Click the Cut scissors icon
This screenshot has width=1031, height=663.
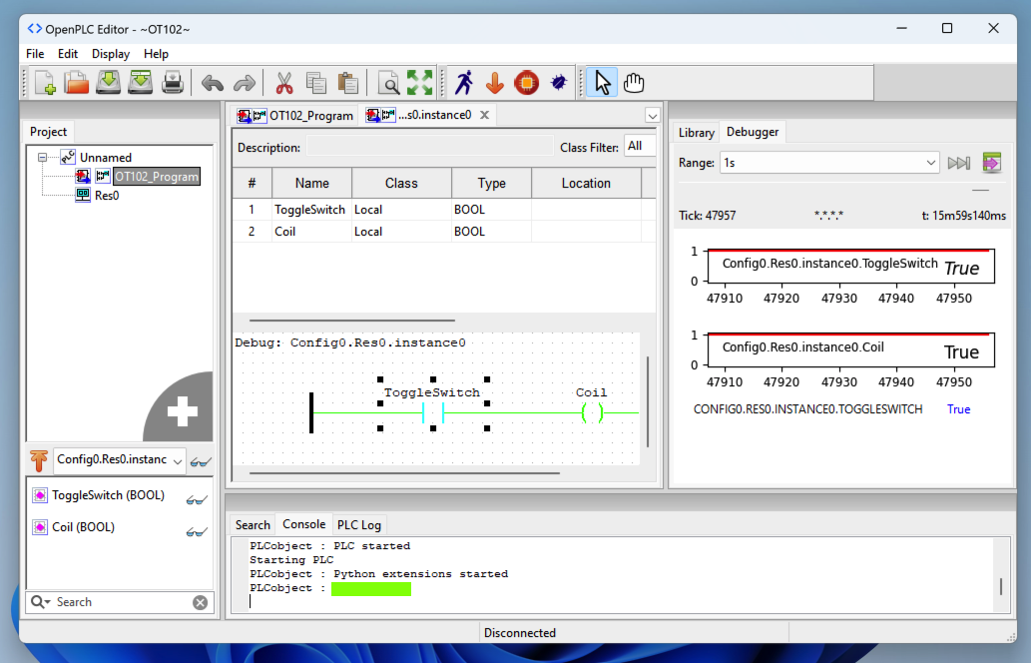[284, 83]
